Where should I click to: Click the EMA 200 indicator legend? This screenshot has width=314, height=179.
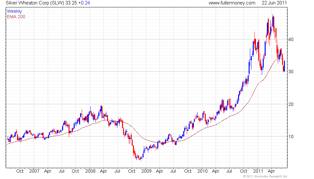pyautogui.click(x=16, y=17)
